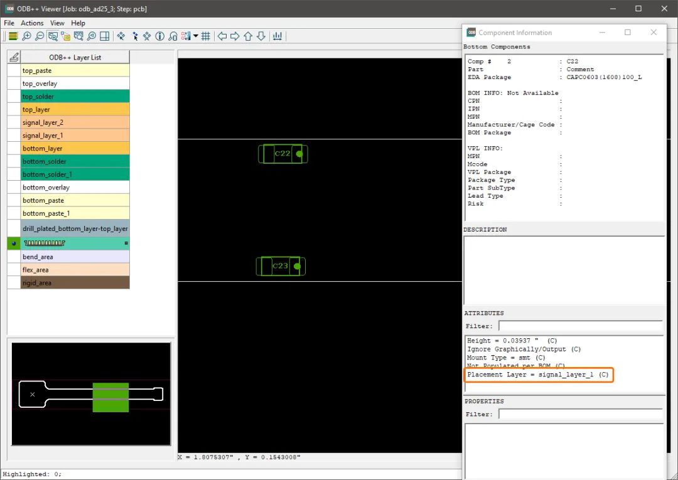Expand the small marker on components layer row
This screenshot has height=480, width=678.
[x=126, y=243]
